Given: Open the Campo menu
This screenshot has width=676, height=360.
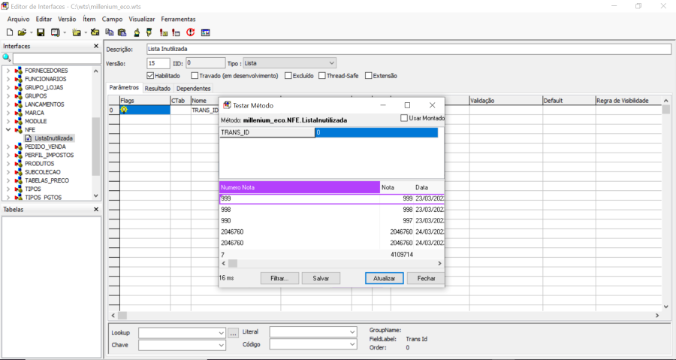Looking at the screenshot, I should coord(112,19).
